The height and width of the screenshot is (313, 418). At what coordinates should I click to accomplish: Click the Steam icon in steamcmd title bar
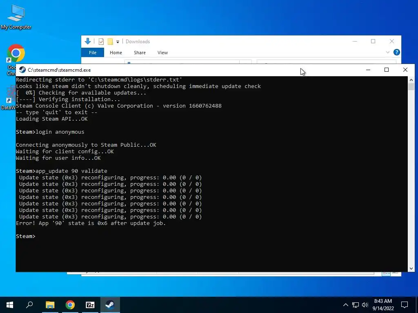click(22, 70)
